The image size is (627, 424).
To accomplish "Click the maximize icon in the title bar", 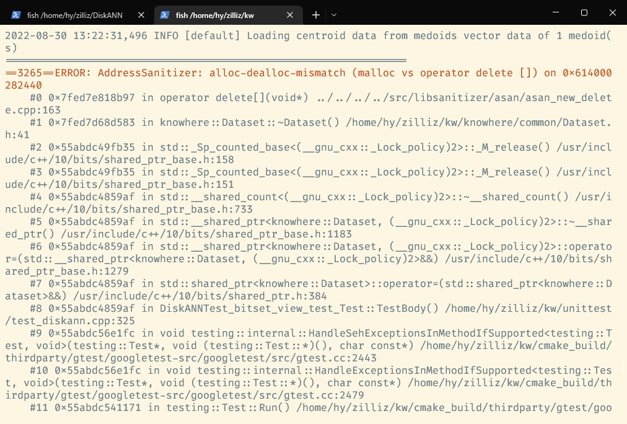I will [x=584, y=12].
